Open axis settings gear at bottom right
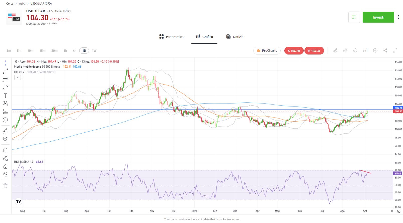Viewport: 403px width, 223px height. click(399, 211)
